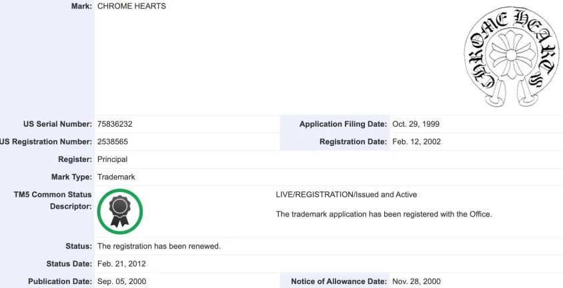563x288 pixels.
Task: Click the cross emblem inside the logo
Action: pyautogui.click(x=511, y=55)
